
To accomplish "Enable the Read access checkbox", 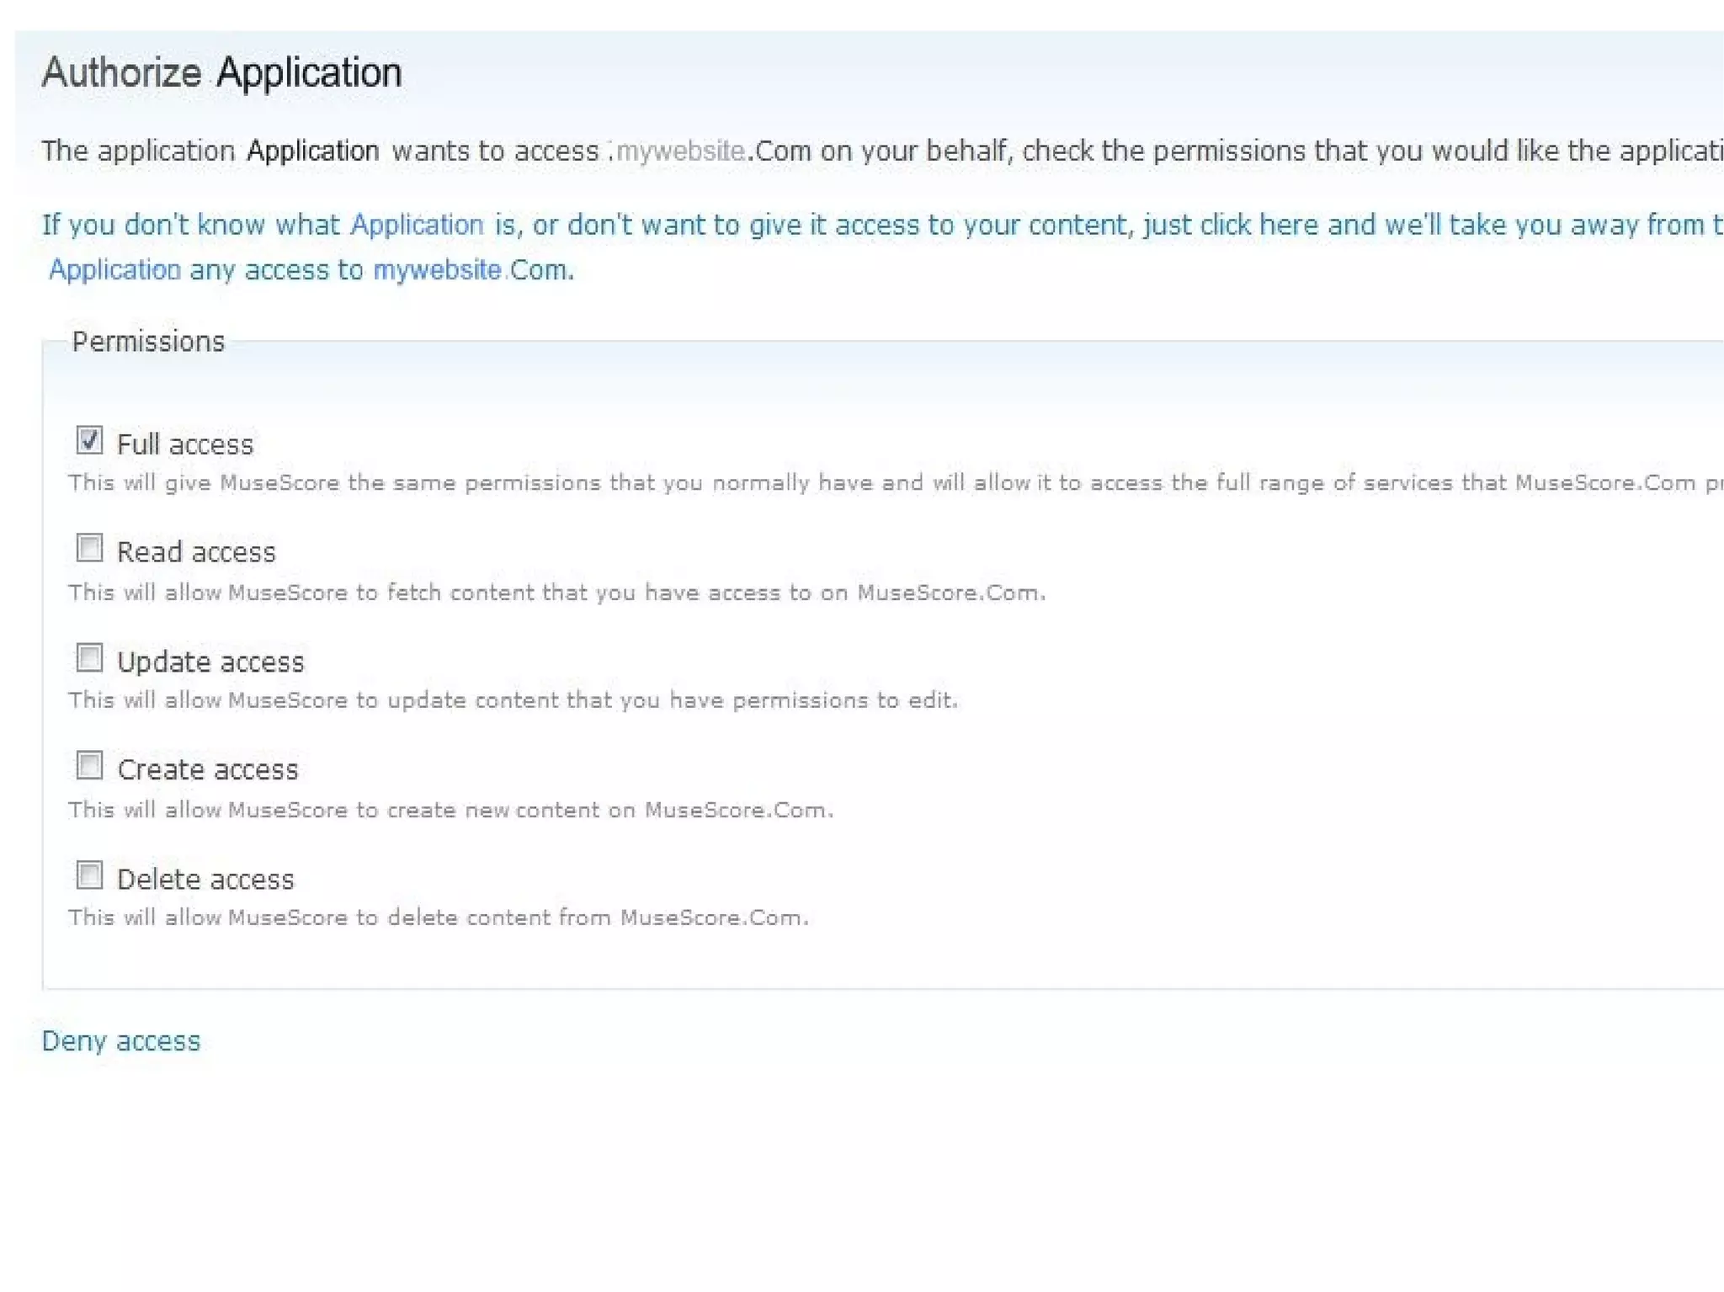I will tap(89, 549).
